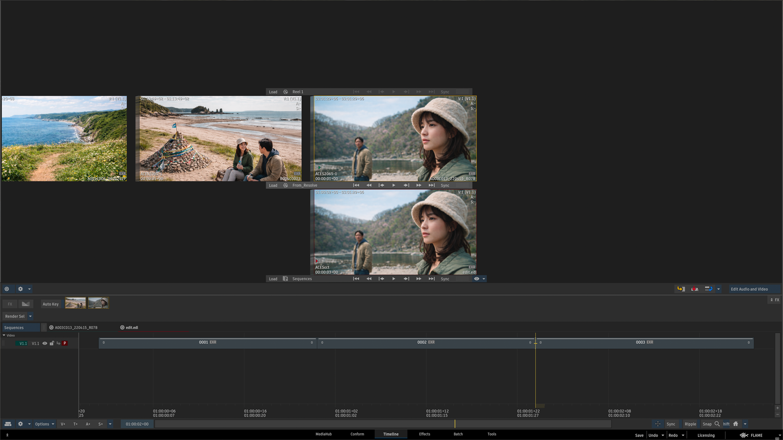Screen dimensions: 783x440
Task: Click the lock icon on track V1.1
Action: point(51,343)
